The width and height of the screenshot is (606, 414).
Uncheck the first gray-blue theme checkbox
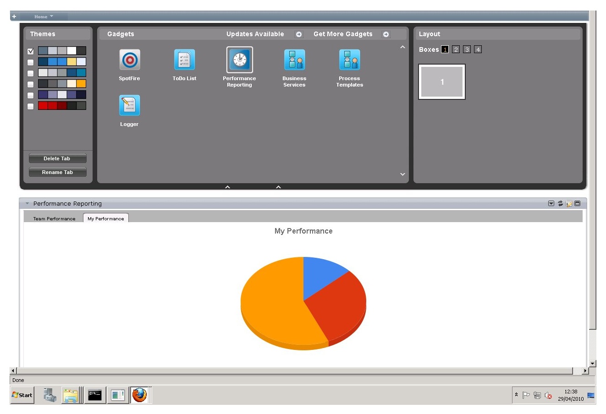pyautogui.click(x=31, y=51)
